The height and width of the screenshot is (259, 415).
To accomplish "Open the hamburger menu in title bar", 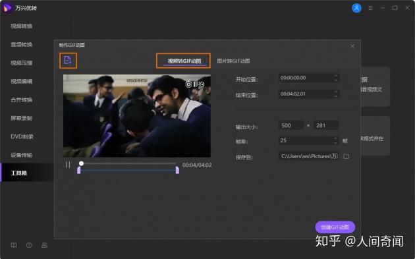I will point(370,8).
